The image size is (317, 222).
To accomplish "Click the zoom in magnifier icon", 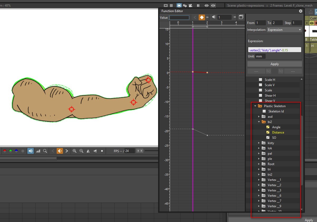I will tap(75, 151).
